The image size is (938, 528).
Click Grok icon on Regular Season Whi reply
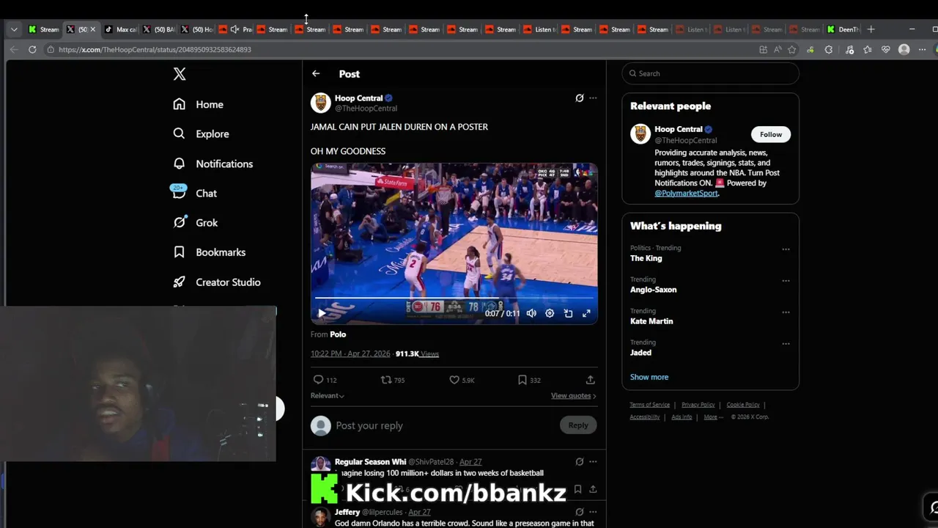580,462
